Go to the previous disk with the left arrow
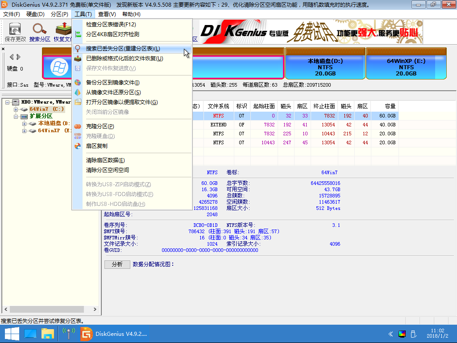 (12, 57)
